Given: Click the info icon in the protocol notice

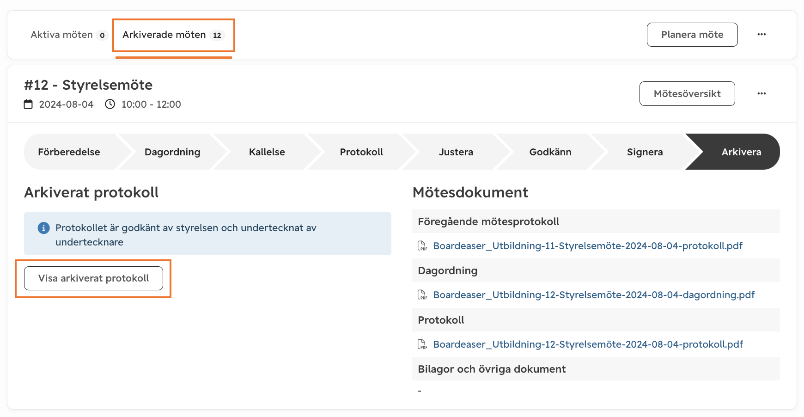Looking at the screenshot, I should click(x=43, y=228).
